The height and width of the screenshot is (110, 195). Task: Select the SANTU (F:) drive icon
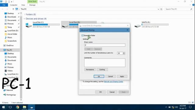[x=137, y=26]
